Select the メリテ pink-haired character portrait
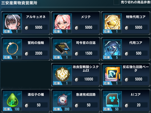Screen dimensions: 151x113 point(62,22)
